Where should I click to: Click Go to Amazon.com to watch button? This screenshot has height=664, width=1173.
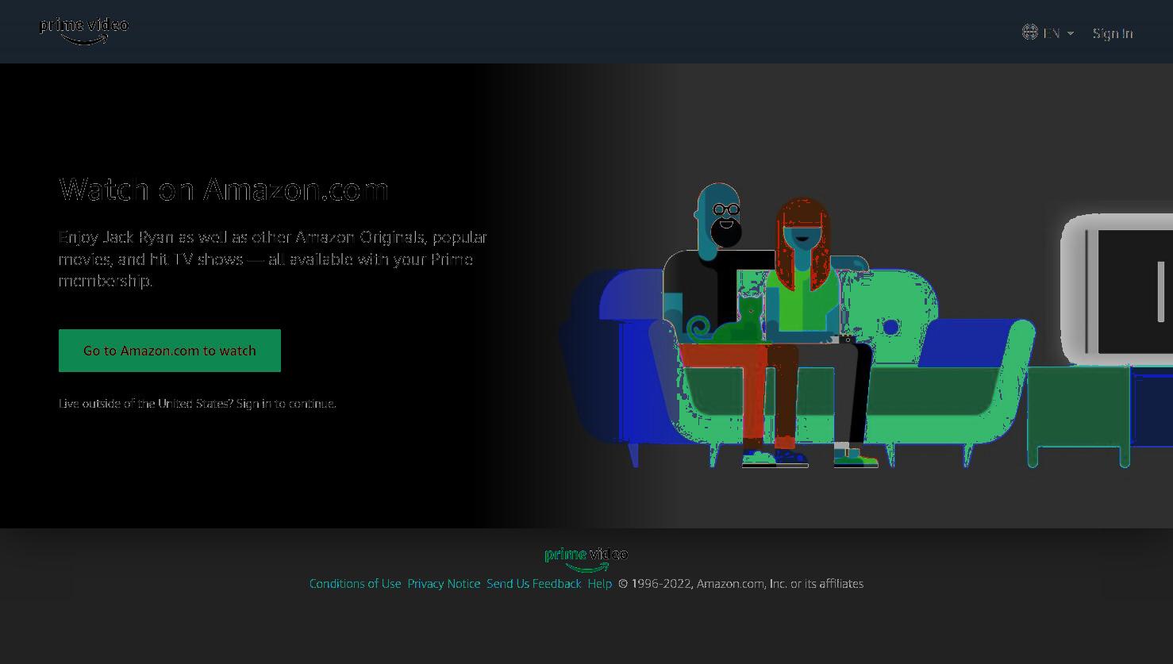[x=170, y=351]
